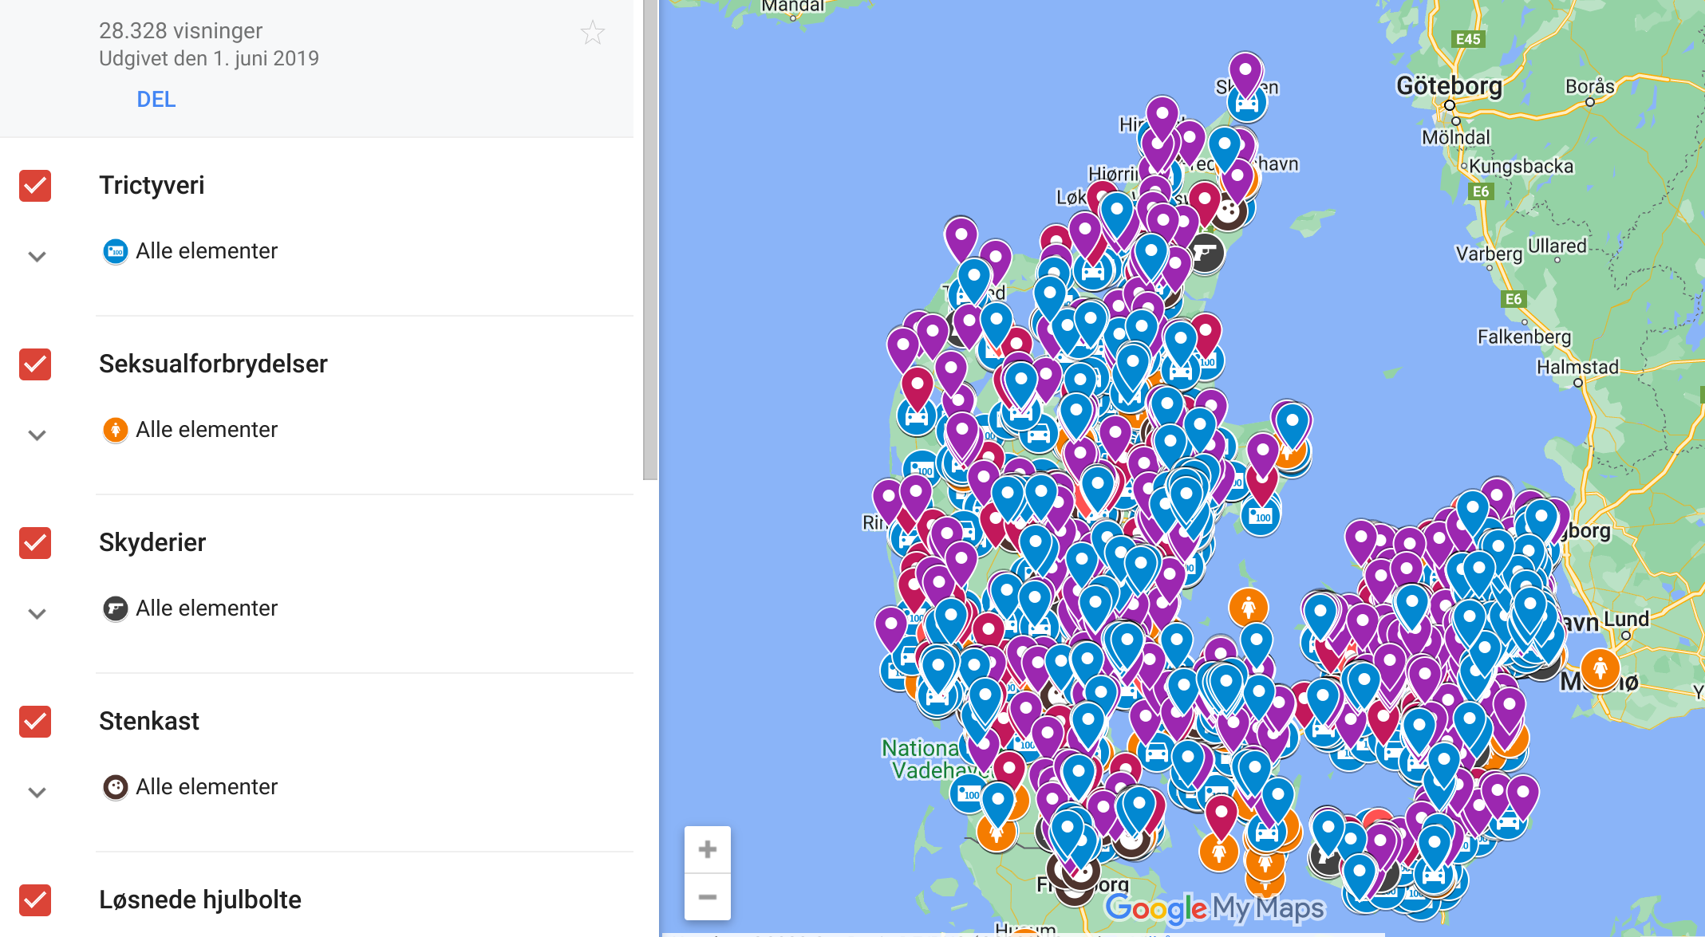The image size is (1705, 937).
Task: Star this map as favorite
Action: 592,33
